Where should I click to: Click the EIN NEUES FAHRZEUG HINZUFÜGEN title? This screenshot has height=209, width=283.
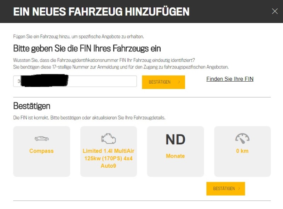coord(101,11)
